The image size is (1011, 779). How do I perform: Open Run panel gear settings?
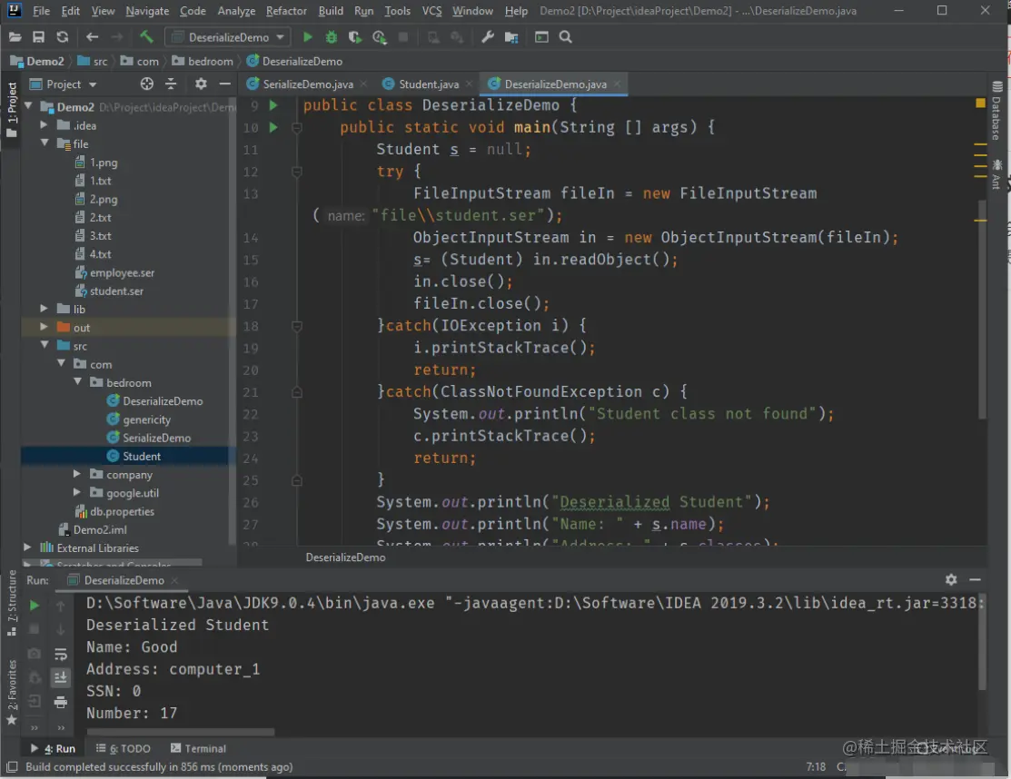coord(951,580)
